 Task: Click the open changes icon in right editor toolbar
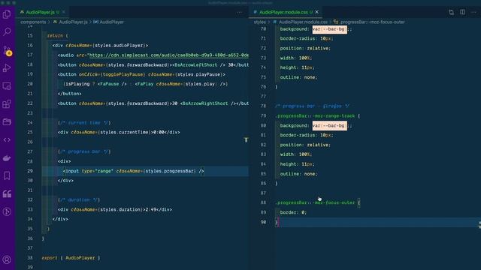tap(451, 12)
